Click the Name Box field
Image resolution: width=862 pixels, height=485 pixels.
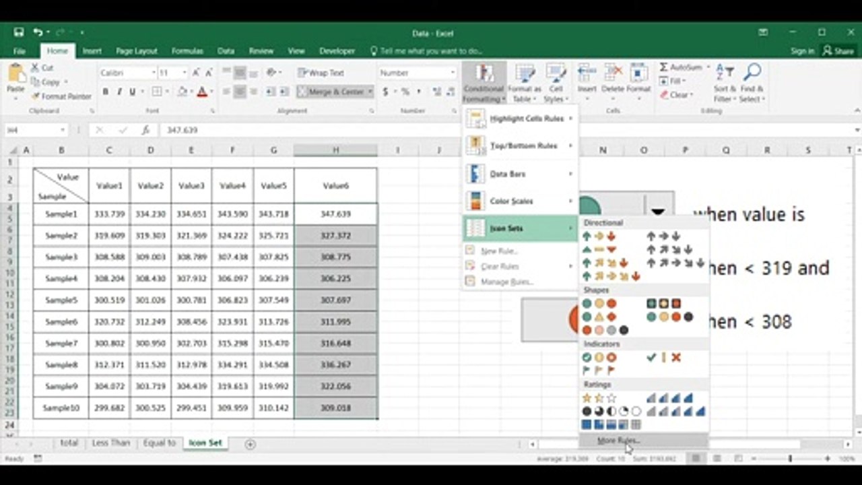(35, 130)
